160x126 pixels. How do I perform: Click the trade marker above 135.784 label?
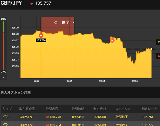pos(41,35)
